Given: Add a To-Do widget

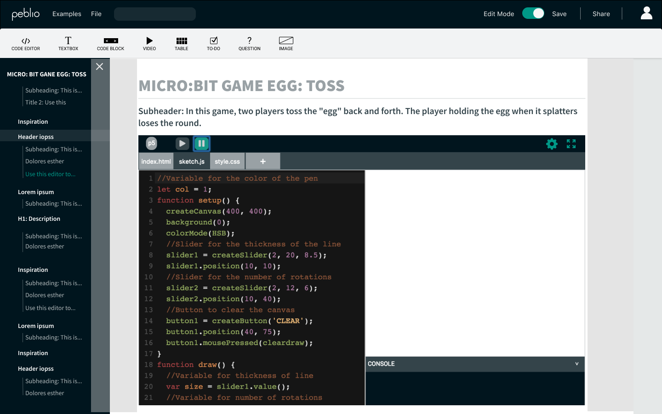Looking at the screenshot, I should [x=213, y=44].
